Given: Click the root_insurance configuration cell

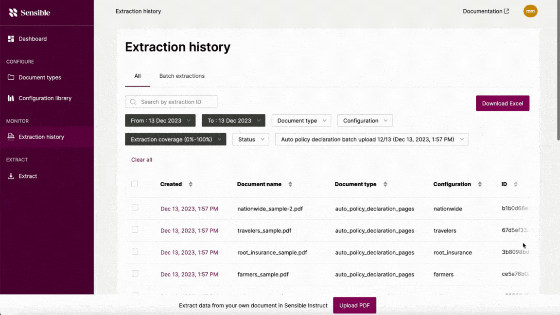Looking at the screenshot, I should point(453,252).
